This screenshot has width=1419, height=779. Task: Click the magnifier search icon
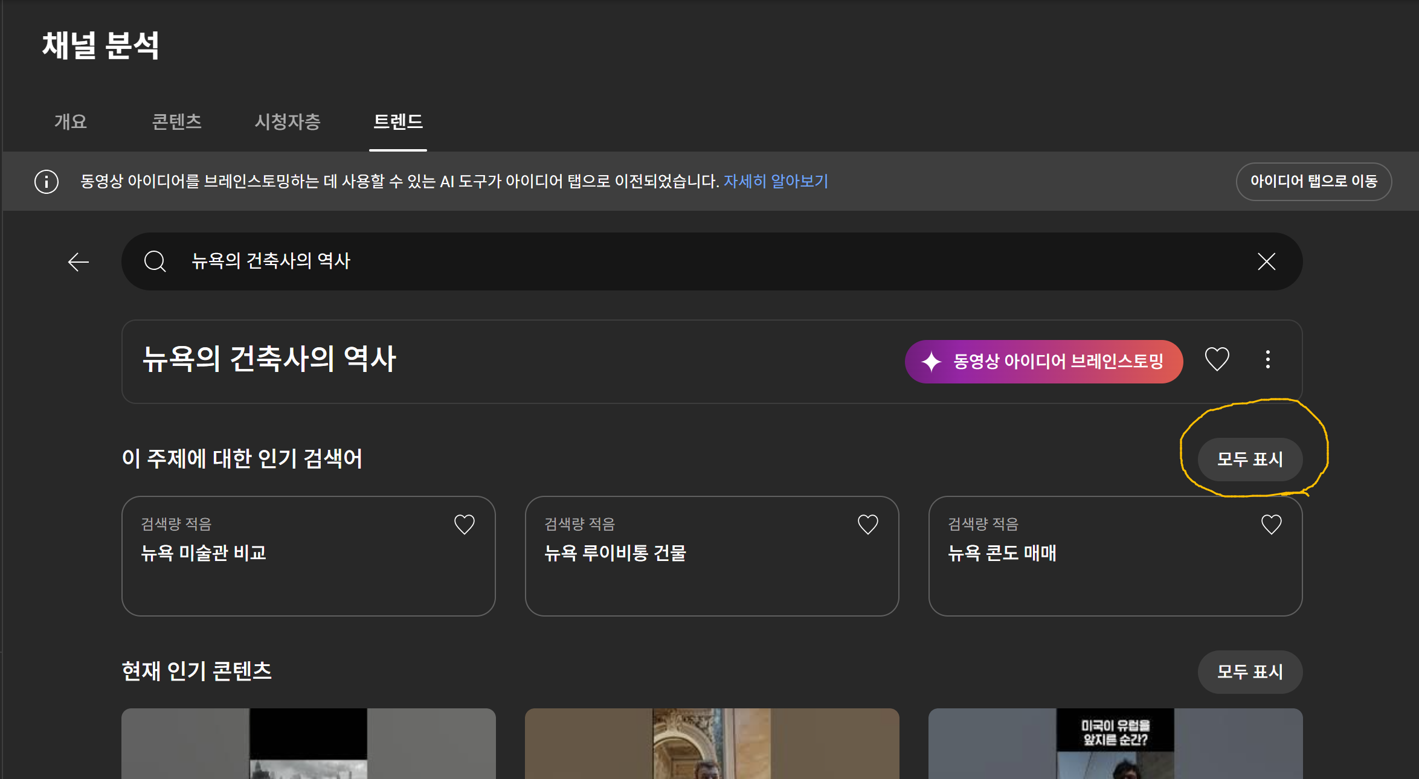(155, 261)
